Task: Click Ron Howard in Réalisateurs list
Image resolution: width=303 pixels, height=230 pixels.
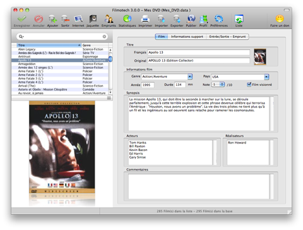Action: click(x=237, y=143)
